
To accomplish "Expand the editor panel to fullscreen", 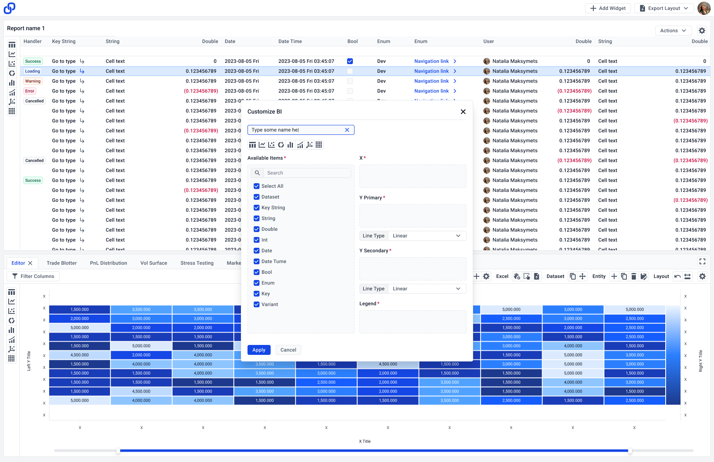I will (x=702, y=261).
